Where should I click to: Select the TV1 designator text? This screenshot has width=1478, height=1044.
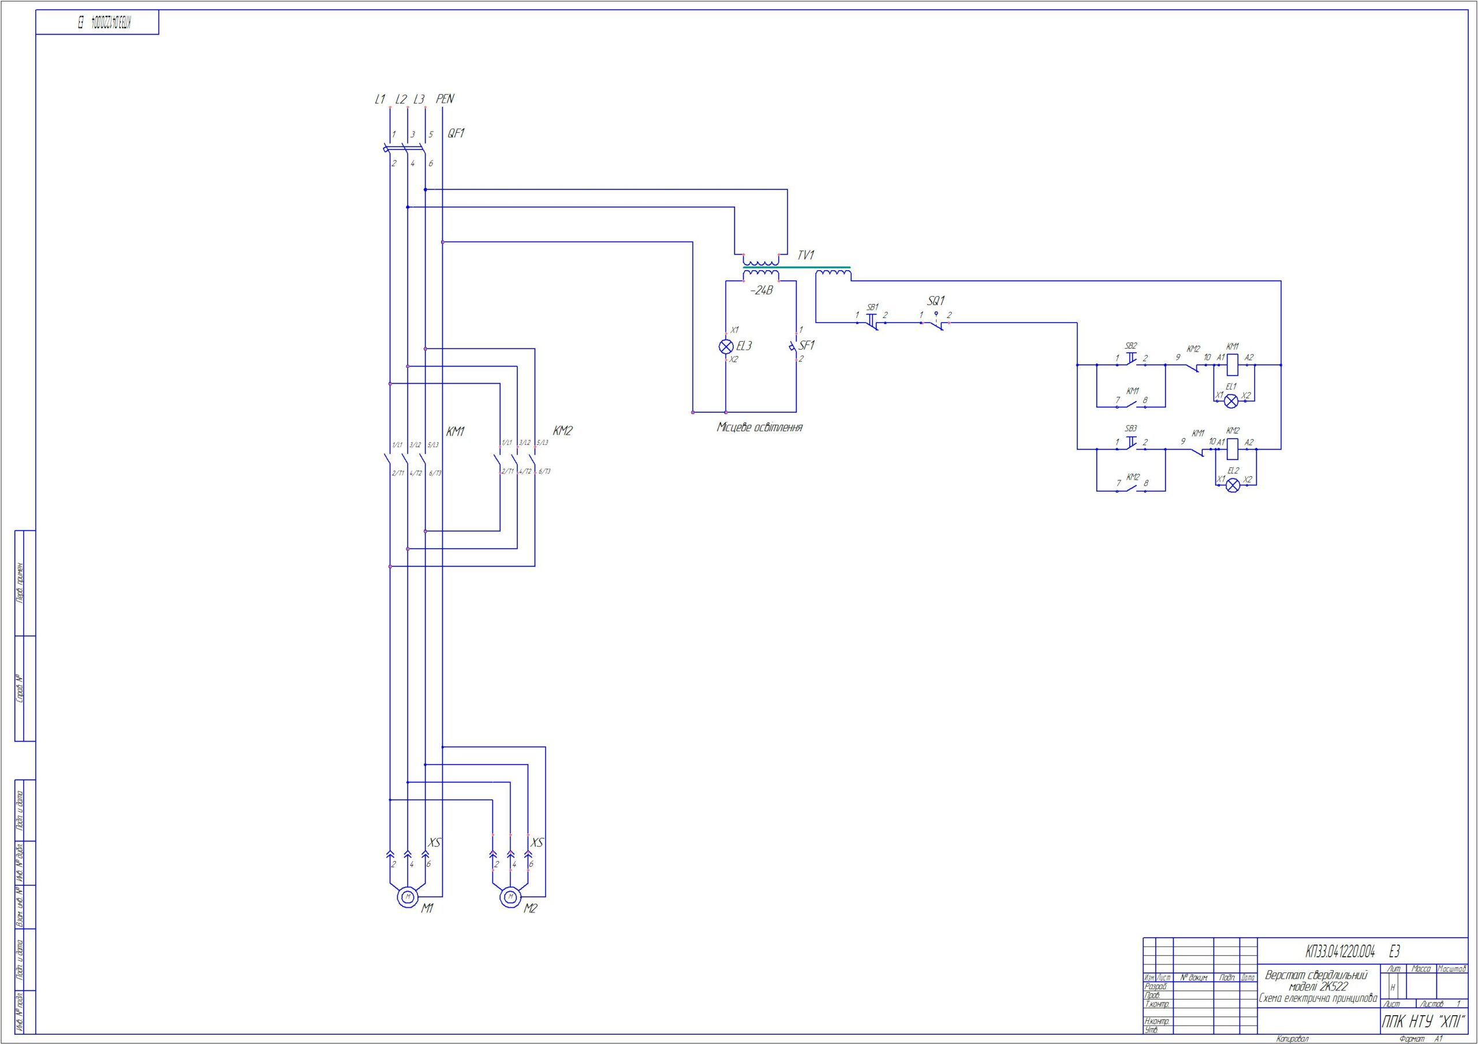[x=807, y=256]
